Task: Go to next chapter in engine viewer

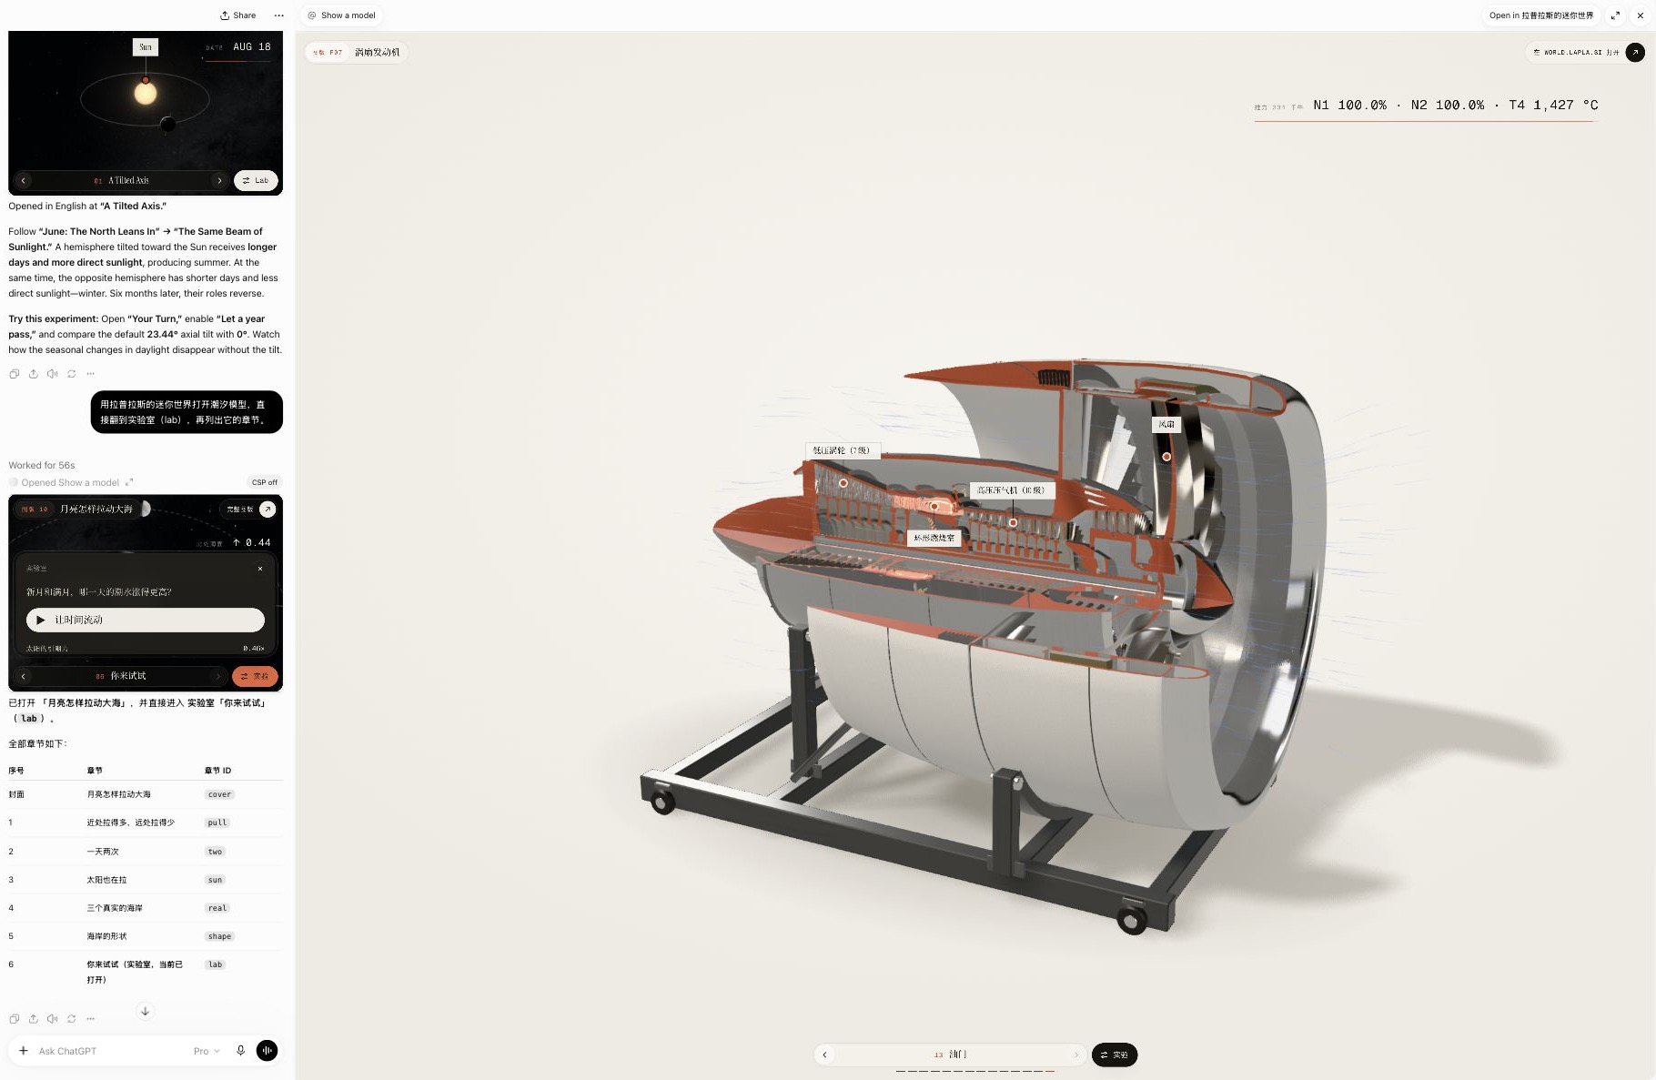Action: click(x=1076, y=1055)
